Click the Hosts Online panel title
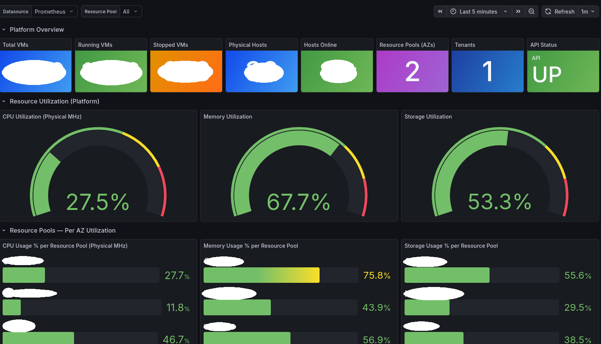 pyautogui.click(x=320, y=45)
